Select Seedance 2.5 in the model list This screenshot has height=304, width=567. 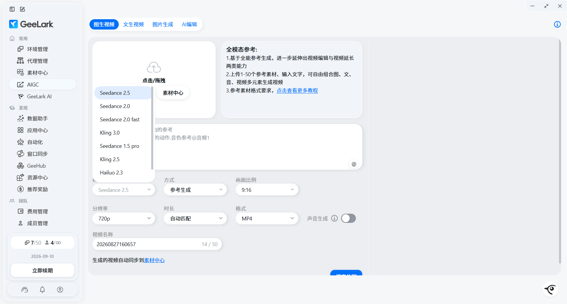[x=123, y=93]
